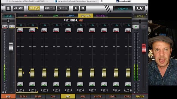Toggle PRE on AUX 2
This screenshot has width=177, height=99.
point(32,84)
